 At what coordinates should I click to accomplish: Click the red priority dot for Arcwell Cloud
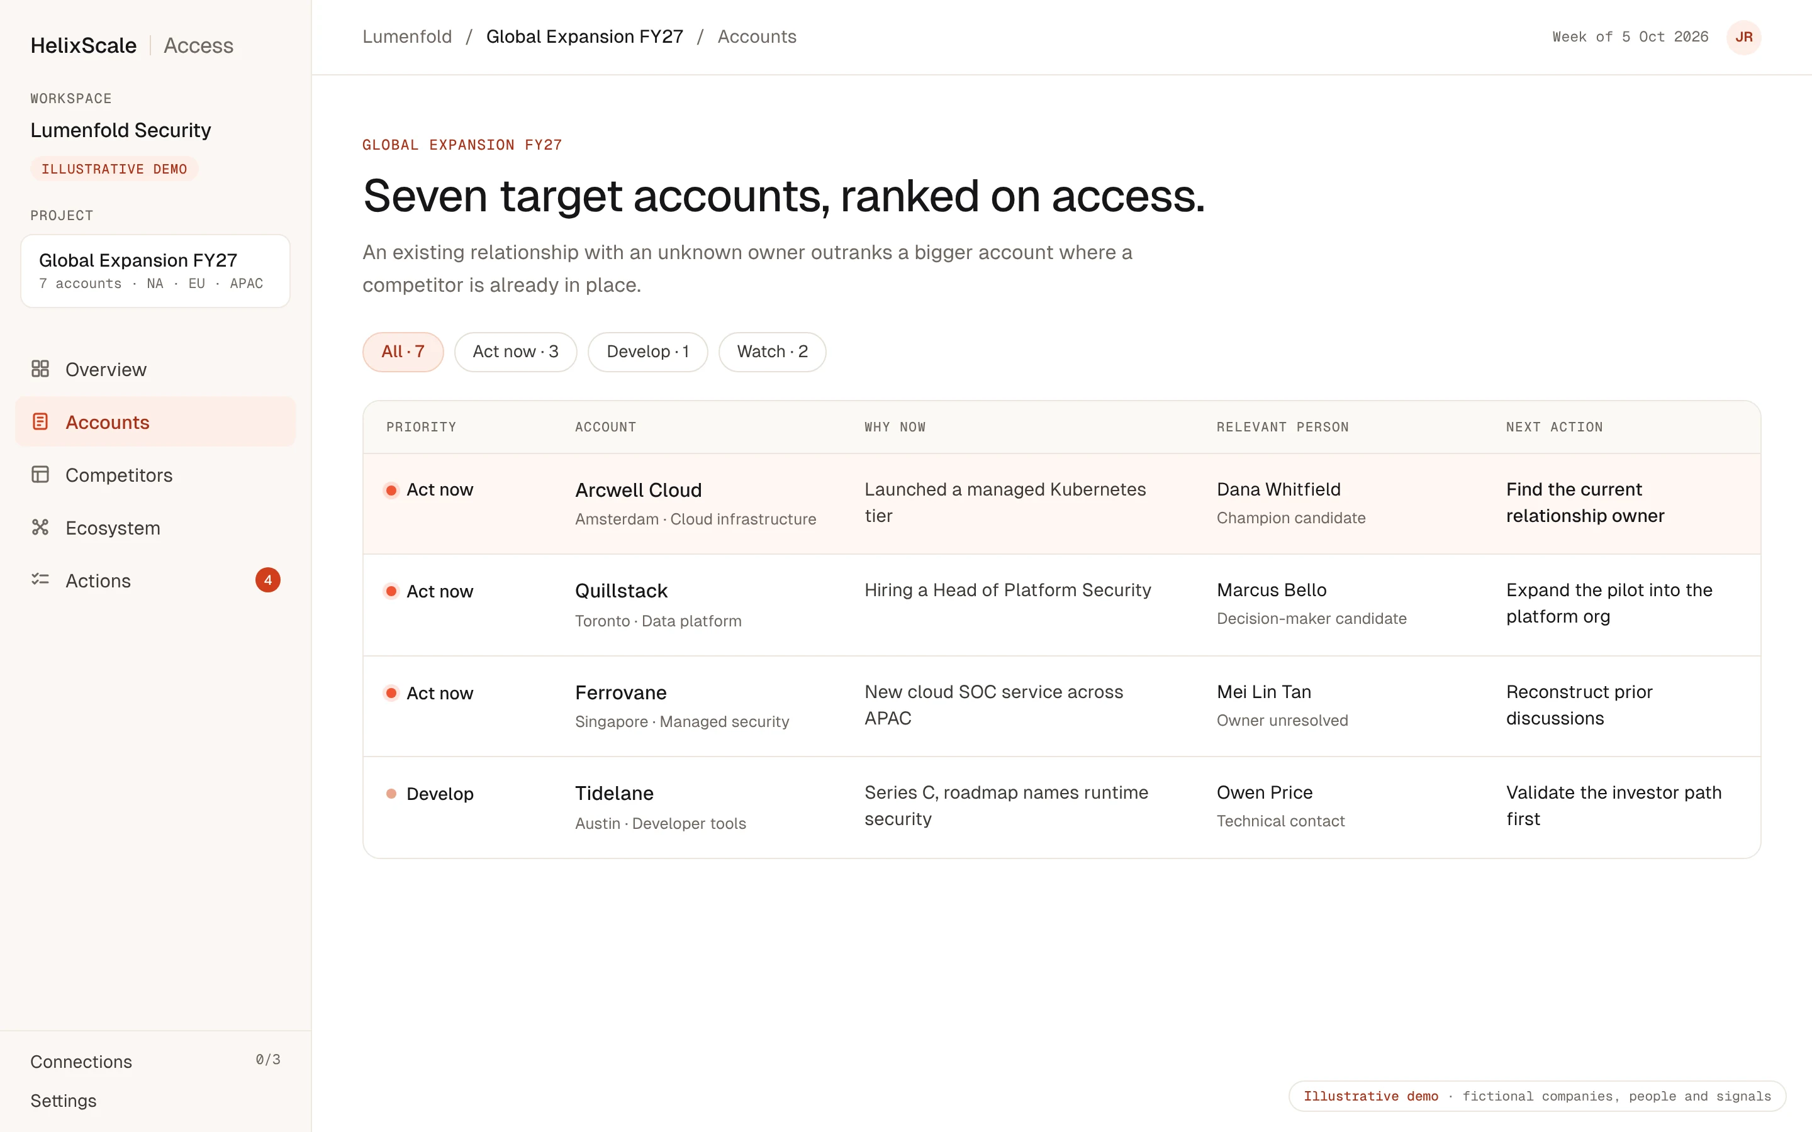coord(391,491)
